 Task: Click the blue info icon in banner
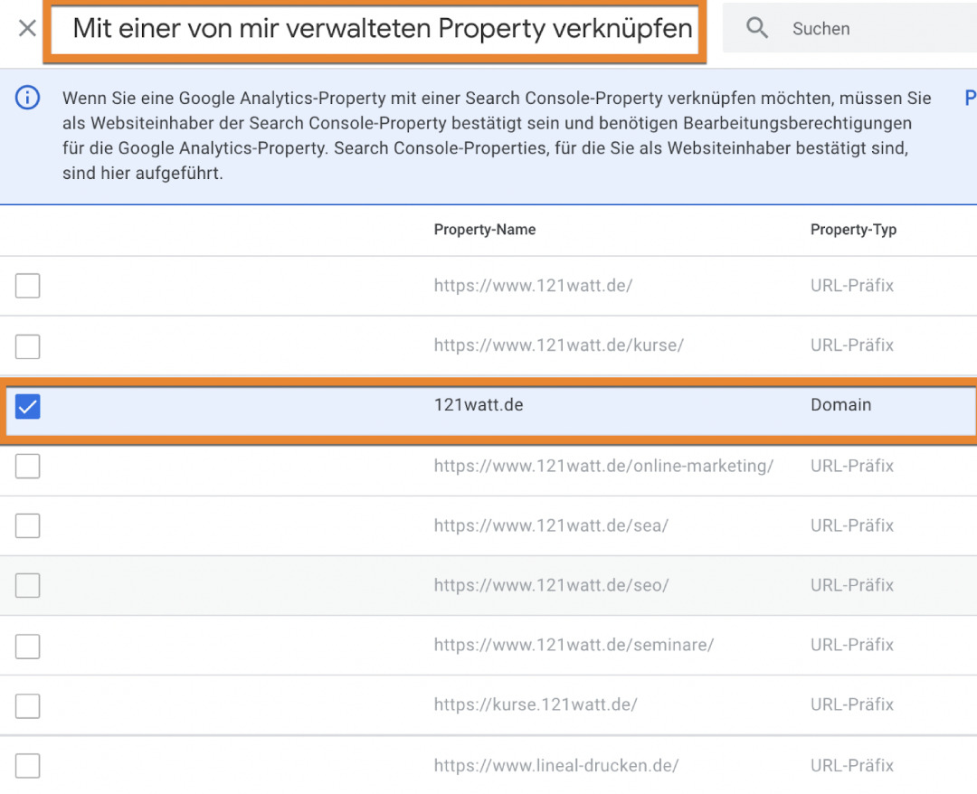click(x=28, y=99)
